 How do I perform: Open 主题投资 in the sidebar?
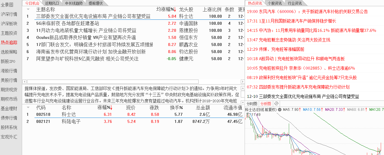click(9, 33)
